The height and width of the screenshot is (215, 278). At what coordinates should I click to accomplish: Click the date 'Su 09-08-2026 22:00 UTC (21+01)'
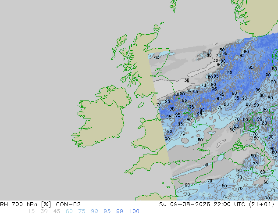[217, 204]
